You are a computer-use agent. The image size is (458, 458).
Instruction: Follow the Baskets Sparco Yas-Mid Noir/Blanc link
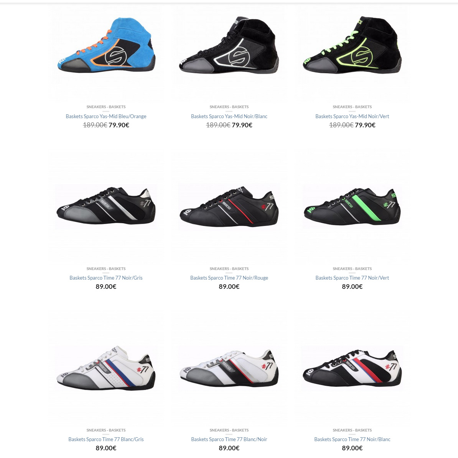tap(229, 116)
